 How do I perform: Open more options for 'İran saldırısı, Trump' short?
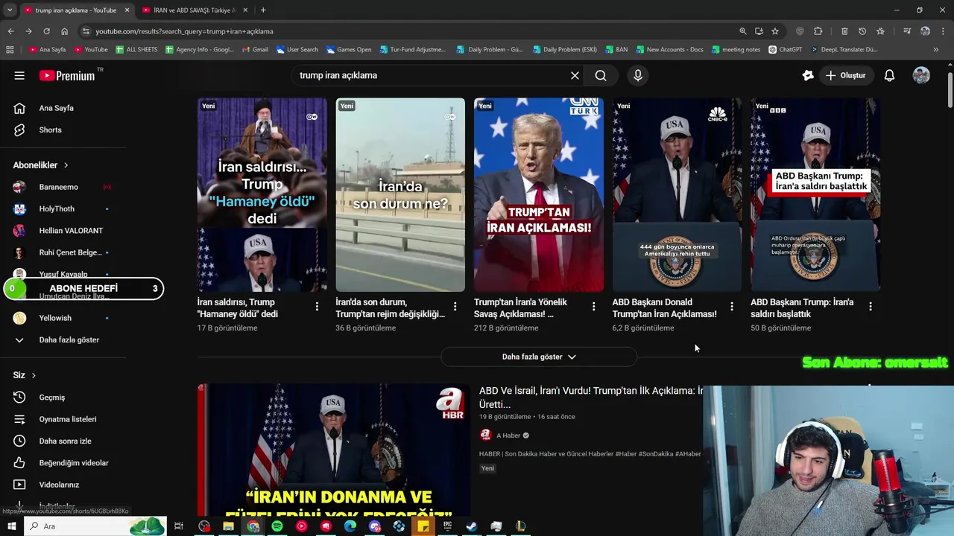pos(317,306)
